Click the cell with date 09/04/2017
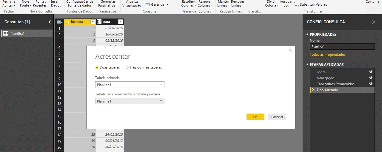Image resolution: width=382 pixels, height=152 pixels. click(110, 141)
